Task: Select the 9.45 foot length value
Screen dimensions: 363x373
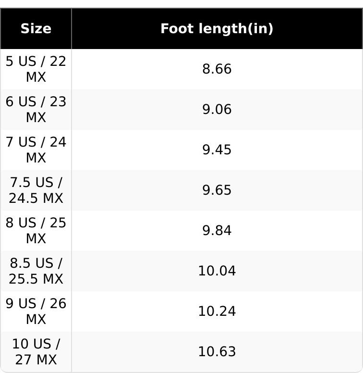Action: 217,150
